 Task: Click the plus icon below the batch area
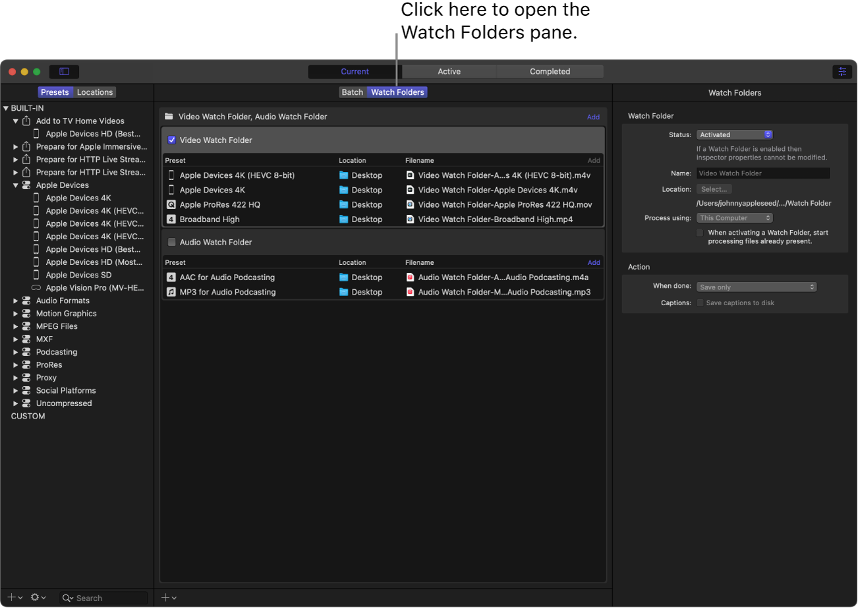coord(166,597)
